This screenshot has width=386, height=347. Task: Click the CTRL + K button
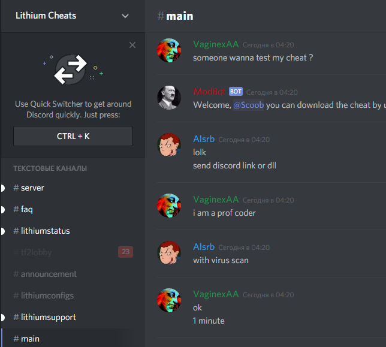coord(73,136)
